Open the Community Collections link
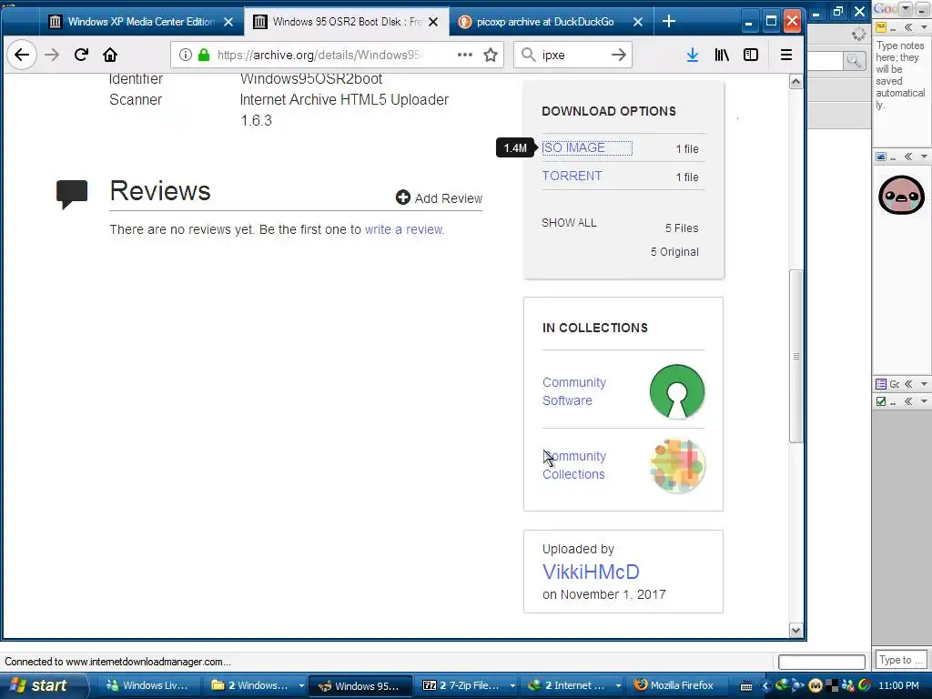932x699 pixels. coord(574,465)
